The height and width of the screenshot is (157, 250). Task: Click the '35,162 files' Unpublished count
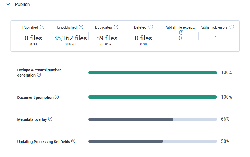pyautogui.click(x=70, y=38)
